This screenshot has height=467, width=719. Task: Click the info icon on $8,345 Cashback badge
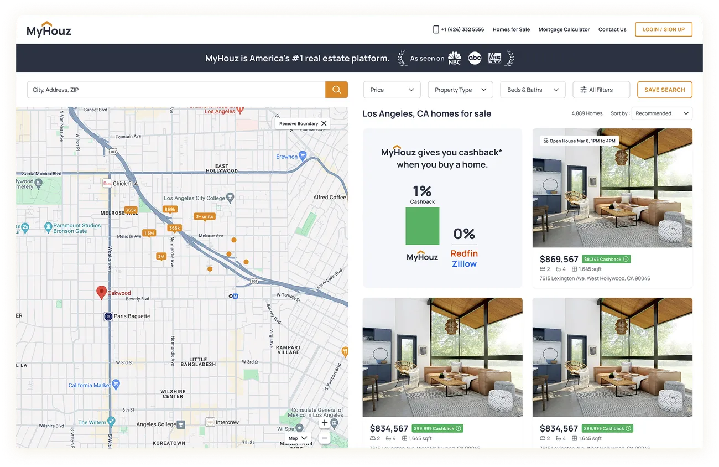click(x=626, y=259)
